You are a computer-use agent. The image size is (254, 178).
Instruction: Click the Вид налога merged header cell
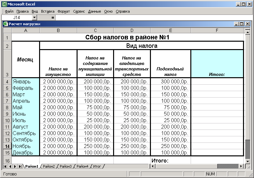pos(142,46)
